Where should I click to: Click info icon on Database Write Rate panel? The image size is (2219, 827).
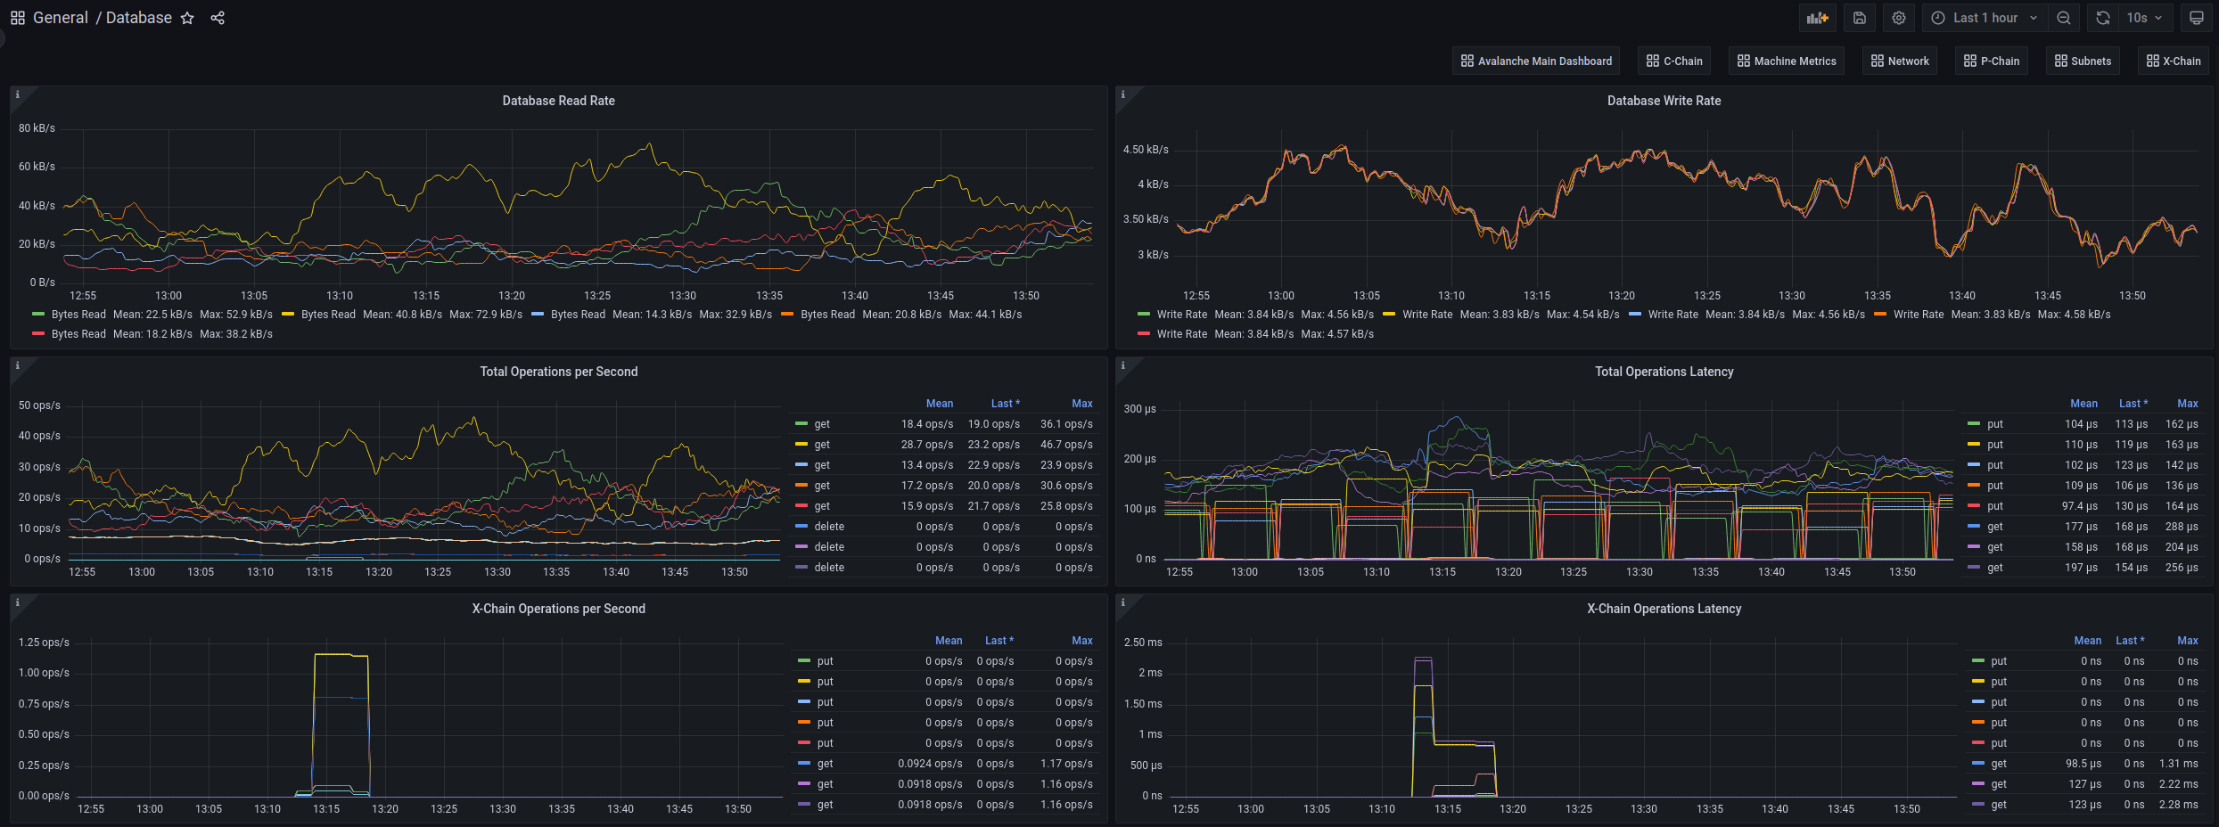click(1122, 94)
